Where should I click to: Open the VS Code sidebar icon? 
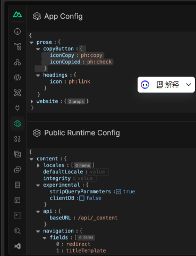18,246
